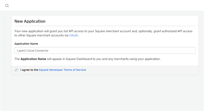Click the "Layer2 Cloud Connector" text

pos(31,50)
